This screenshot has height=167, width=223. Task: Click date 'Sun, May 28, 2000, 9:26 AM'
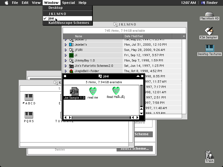144,50
